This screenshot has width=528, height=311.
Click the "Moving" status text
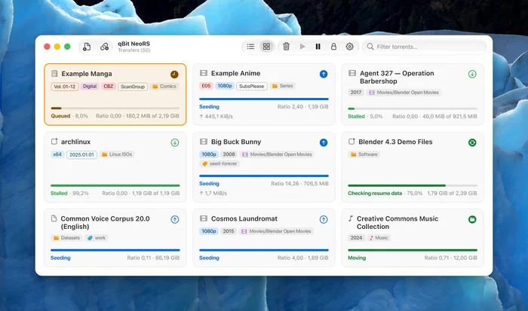357,258
